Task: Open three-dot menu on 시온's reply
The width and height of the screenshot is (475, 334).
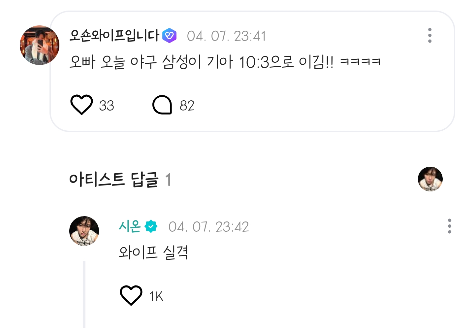Action: [x=449, y=226]
